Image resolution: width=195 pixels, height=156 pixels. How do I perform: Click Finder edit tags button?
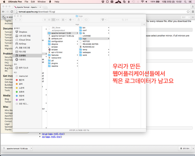pyautogui.click(x=86, y=20)
